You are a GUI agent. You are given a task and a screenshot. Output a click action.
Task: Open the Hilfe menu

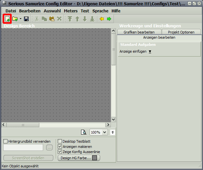point(116,11)
